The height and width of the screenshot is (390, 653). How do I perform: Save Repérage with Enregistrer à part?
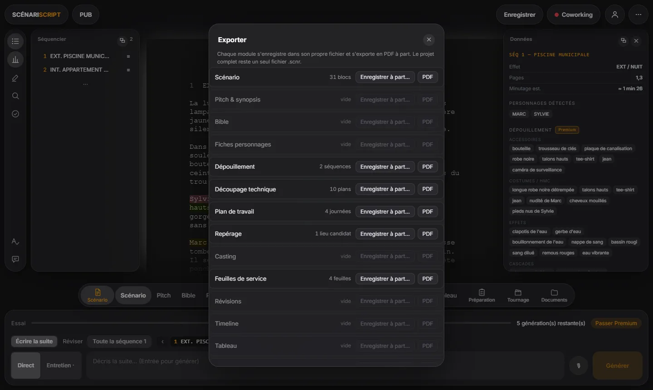pyautogui.click(x=385, y=234)
